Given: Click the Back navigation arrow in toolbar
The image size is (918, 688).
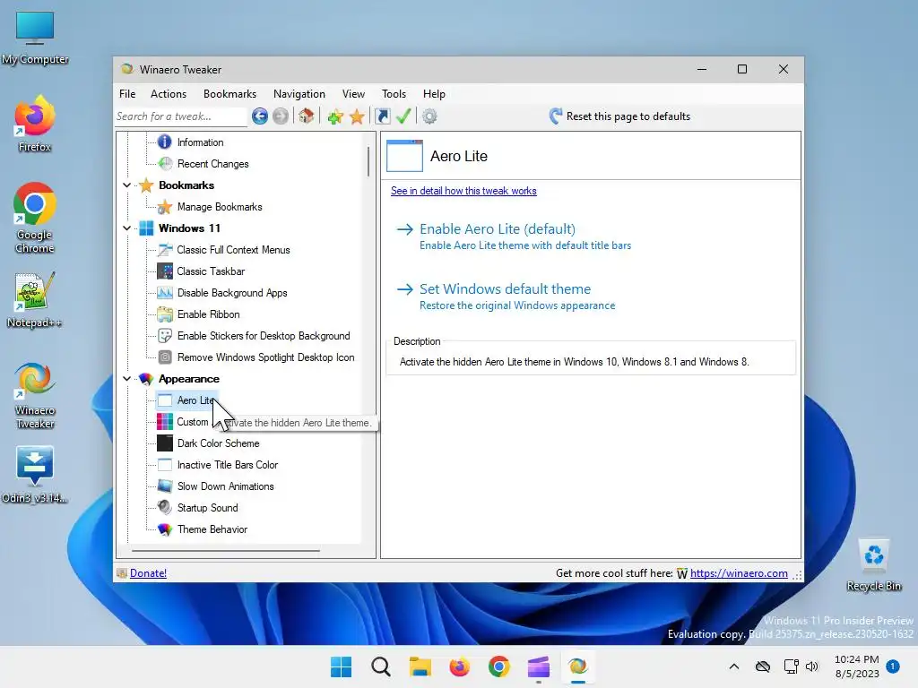Looking at the screenshot, I should (260, 116).
